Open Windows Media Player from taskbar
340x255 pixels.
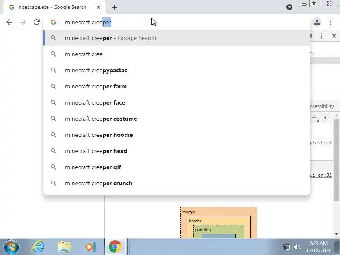coord(90,247)
